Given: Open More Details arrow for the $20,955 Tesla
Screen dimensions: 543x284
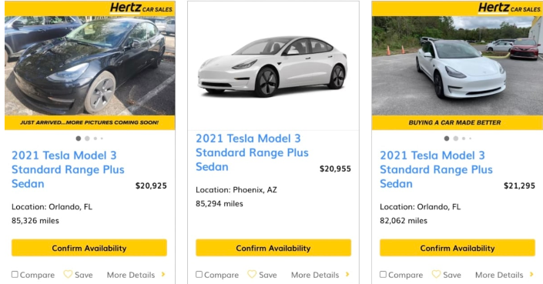Looking at the screenshot, I should tap(347, 274).
